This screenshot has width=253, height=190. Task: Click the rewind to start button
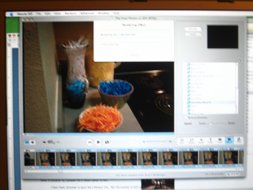(90, 142)
